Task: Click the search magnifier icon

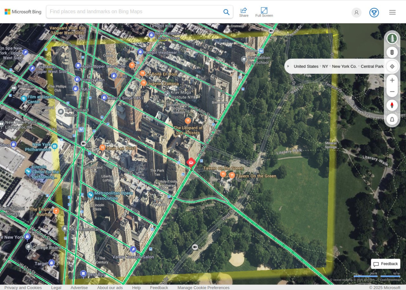Action: [226, 12]
